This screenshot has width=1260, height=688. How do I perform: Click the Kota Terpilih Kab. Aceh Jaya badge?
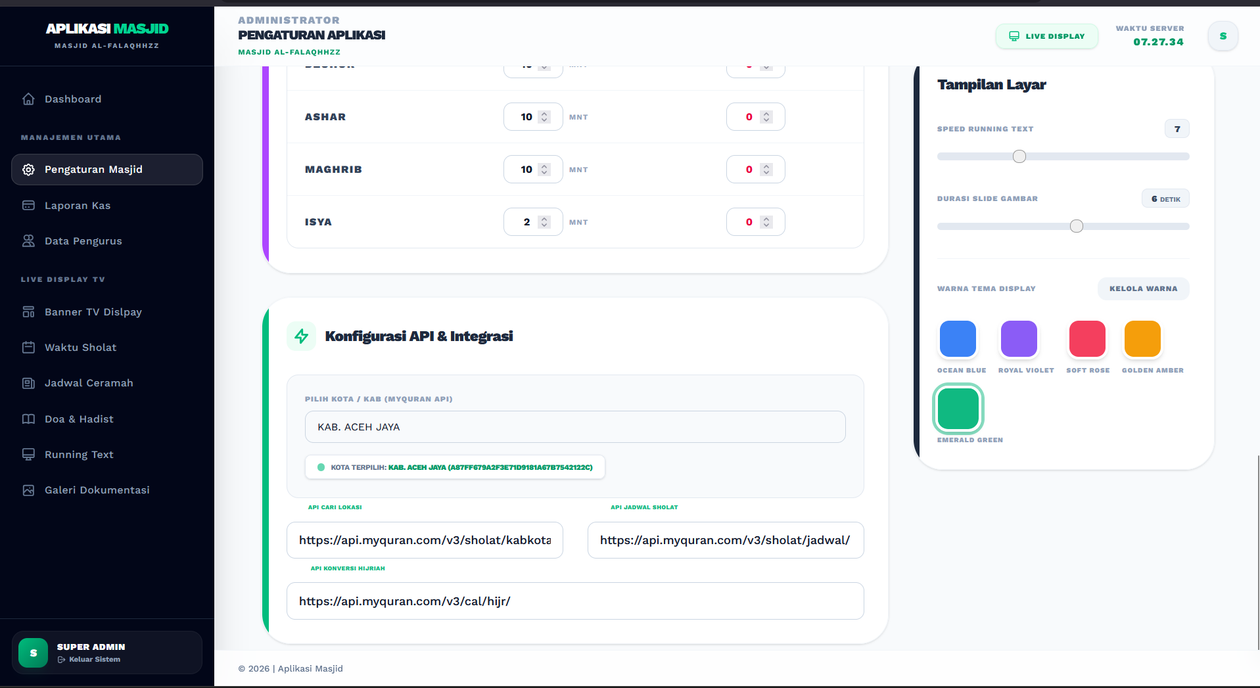[455, 467]
